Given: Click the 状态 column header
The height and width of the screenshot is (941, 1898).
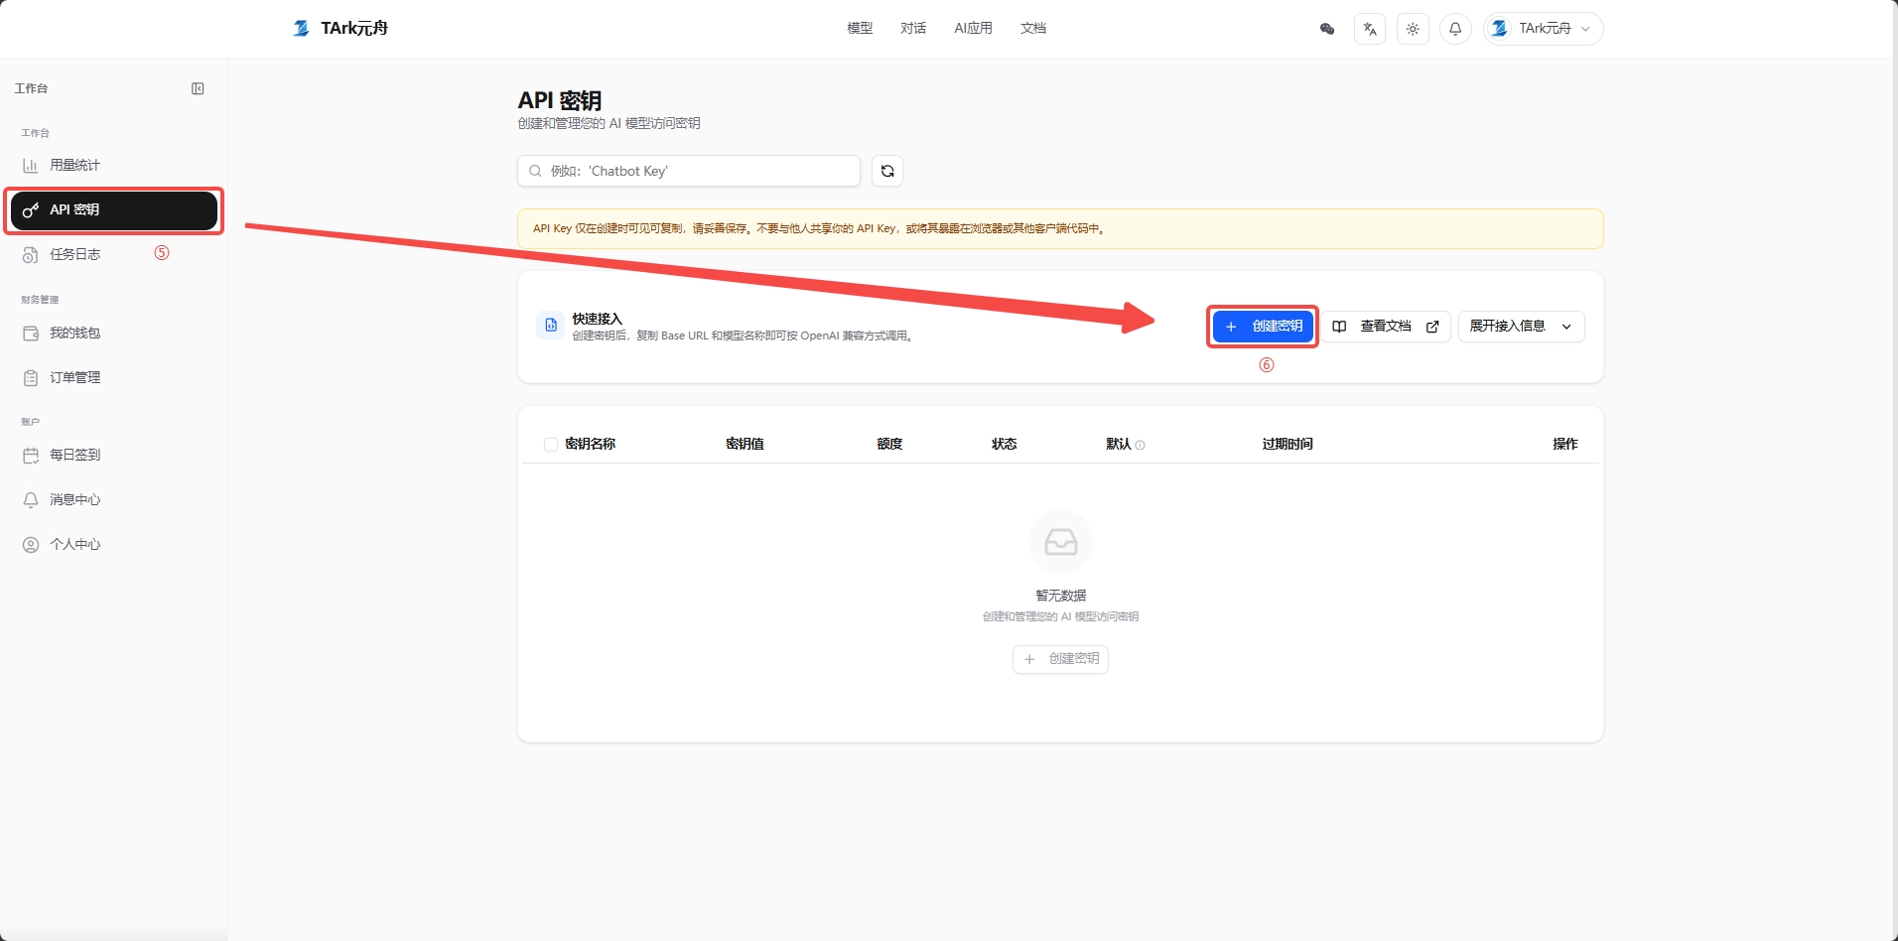Looking at the screenshot, I should point(1004,444).
